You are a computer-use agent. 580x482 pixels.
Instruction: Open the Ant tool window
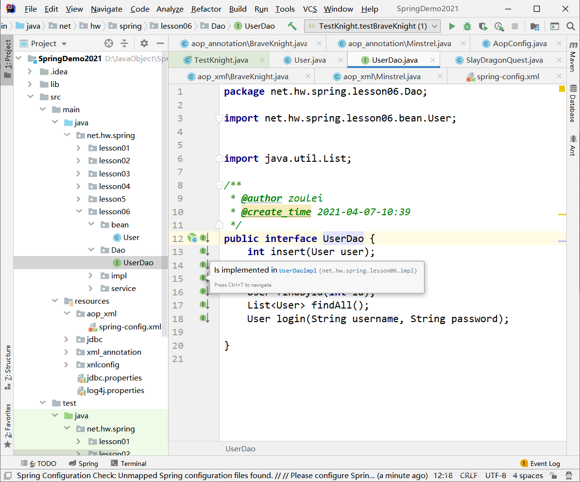(573, 145)
